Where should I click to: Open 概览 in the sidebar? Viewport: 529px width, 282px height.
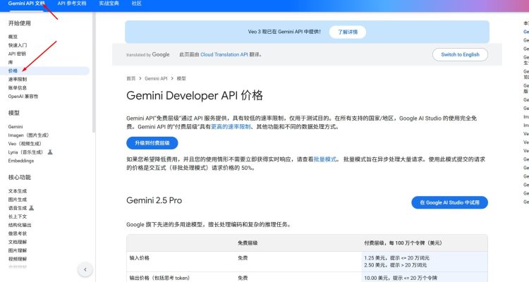click(13, 37)
